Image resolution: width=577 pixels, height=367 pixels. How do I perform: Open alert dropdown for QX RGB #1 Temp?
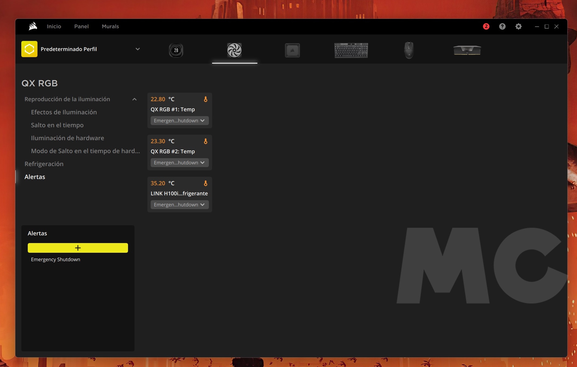click(179, 121)
